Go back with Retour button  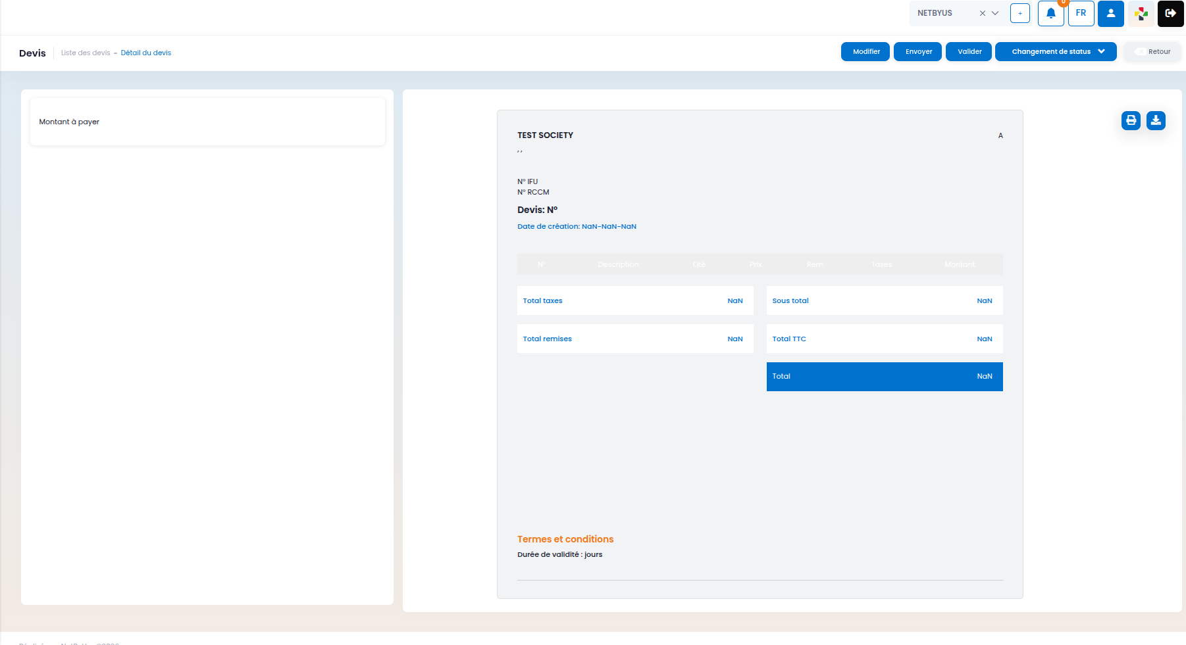1152,52
